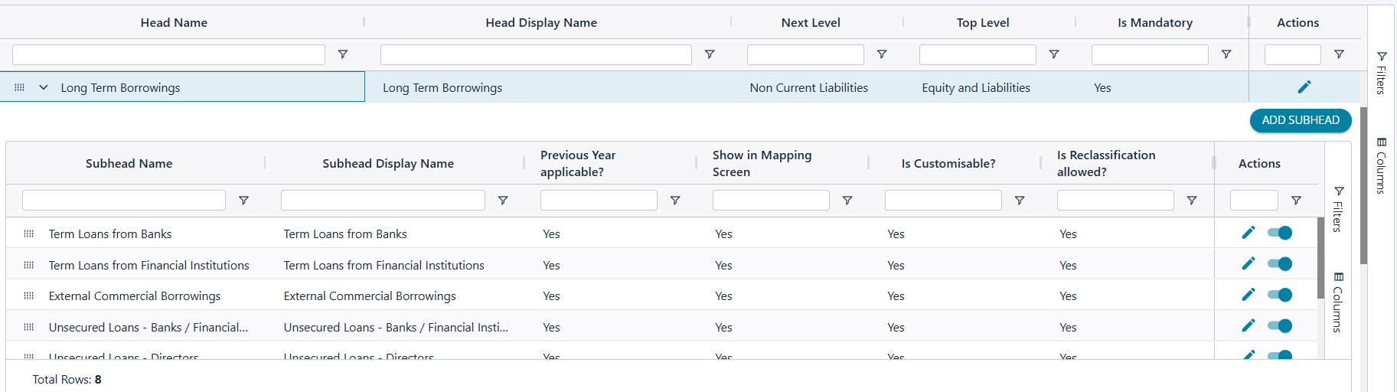The height and width of the screenshot is (392, 1397).
Task: Edit External Commercial Borrowings subhead
Action: (x=1248, y=295)
